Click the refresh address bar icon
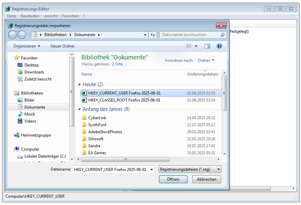Screen dimensions: 301x205 [x=153, y=35]
